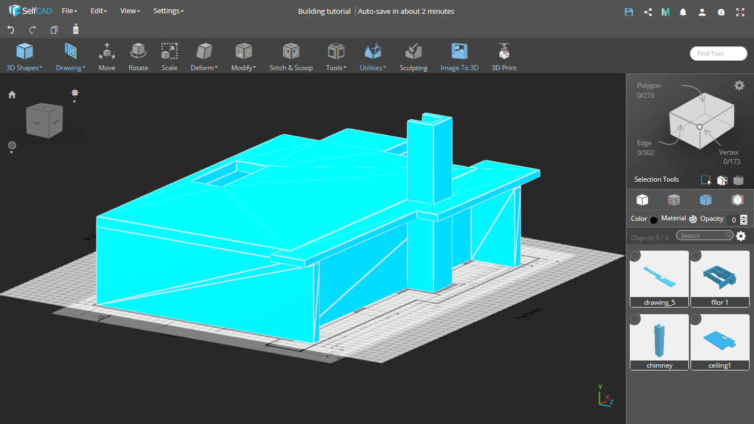This screenshot has height=424, width=754.
Task: Switch to outline-only cube render mode
Action: pyautogui.click(x=737, y=199)
